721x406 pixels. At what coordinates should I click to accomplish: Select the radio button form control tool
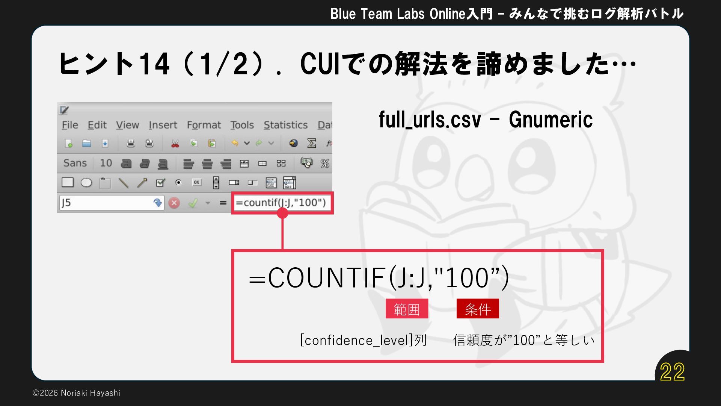[178, 183]
